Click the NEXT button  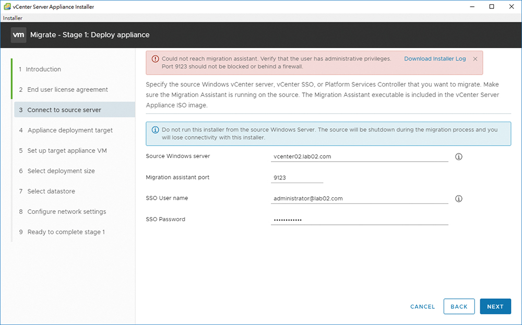pyautogui.click(x=495, y=306)
